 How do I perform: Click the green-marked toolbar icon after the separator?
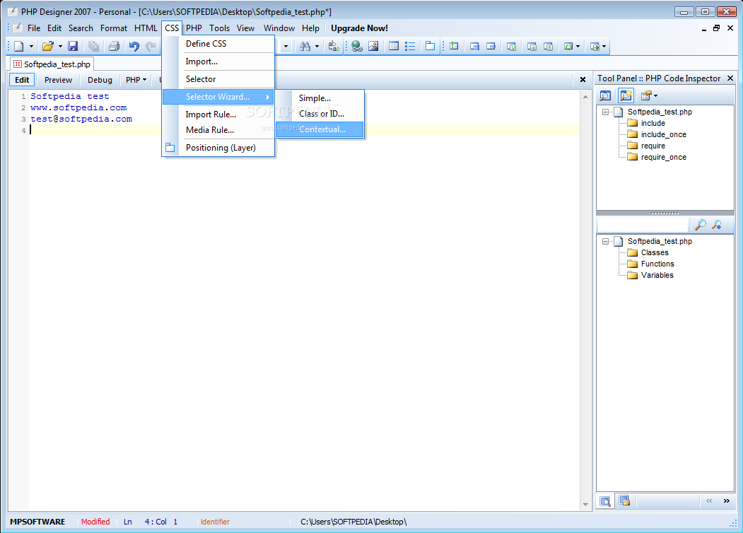(x=454, y=46)
